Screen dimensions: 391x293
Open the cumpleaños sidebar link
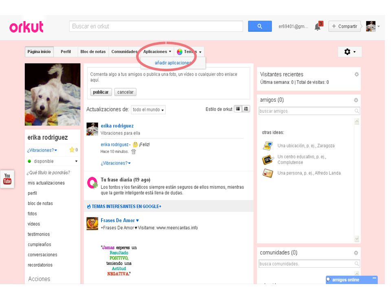tap(40, 245)
